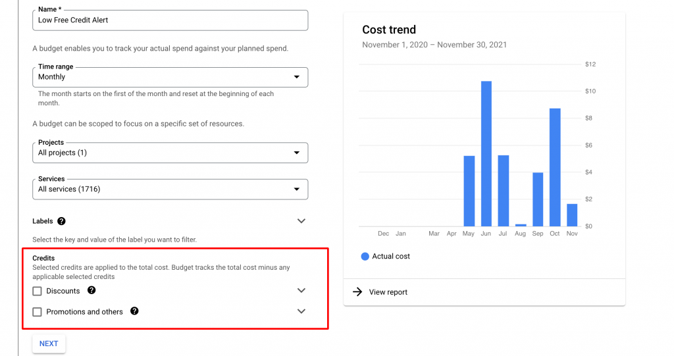Viewport: 674px width, 356px height.
Task: Click the Labels help question mark icon
Action: pos(61,221)
